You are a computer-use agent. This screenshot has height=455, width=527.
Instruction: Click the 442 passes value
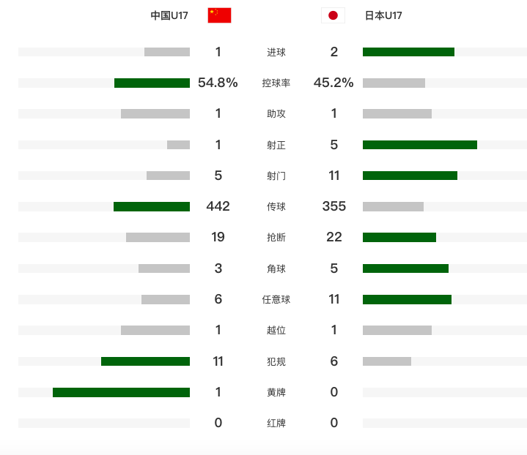click(218, 206)
